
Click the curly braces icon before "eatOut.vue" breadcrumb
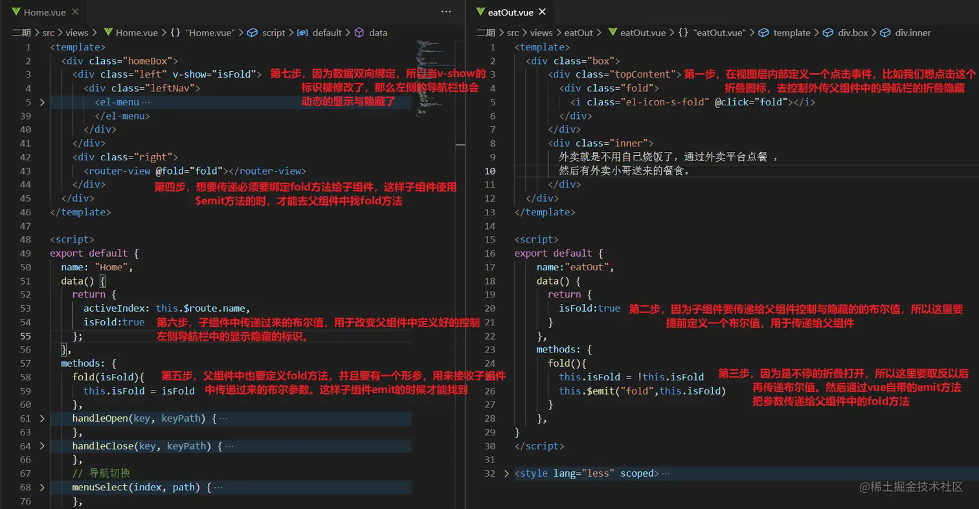683,32
